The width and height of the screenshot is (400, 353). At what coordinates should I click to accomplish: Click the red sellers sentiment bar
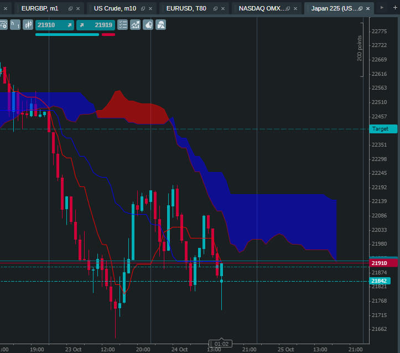coord(108,35)
